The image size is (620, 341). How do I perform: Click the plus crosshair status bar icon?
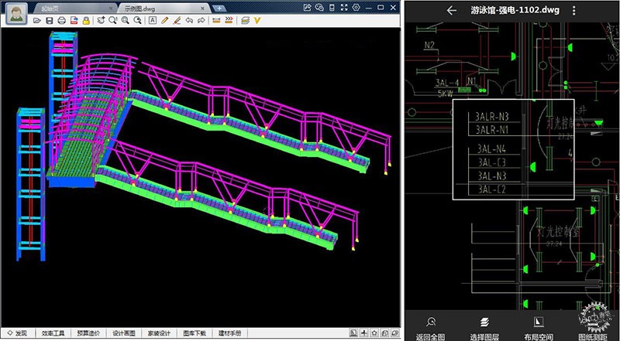(x=363, y=333)
